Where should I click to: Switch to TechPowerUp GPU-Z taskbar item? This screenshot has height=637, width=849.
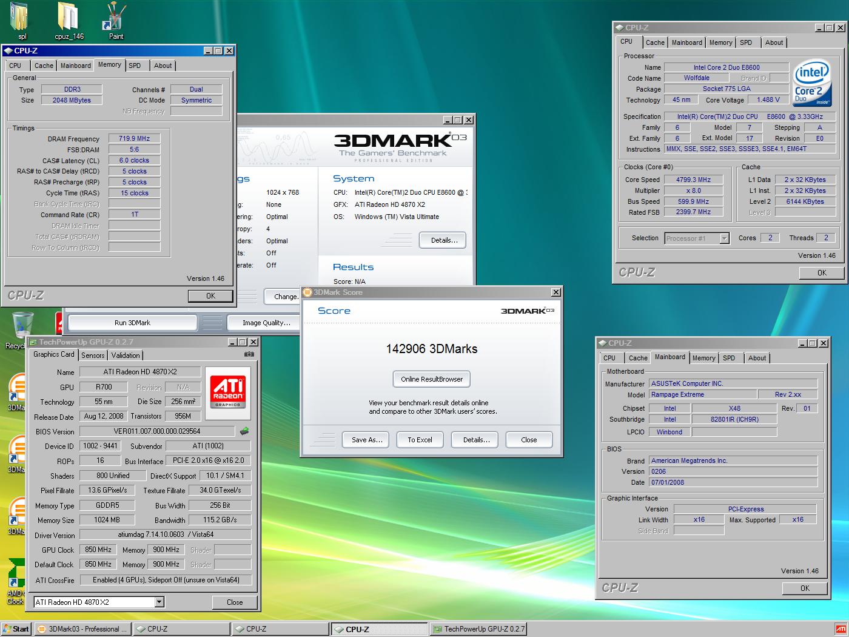point(478,629)
